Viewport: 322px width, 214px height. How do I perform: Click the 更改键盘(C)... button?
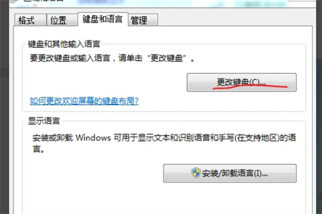(x=241, y=82)
